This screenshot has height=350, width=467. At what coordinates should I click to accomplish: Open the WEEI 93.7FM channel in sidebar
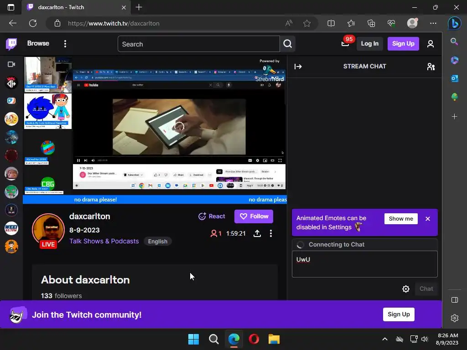11,228
